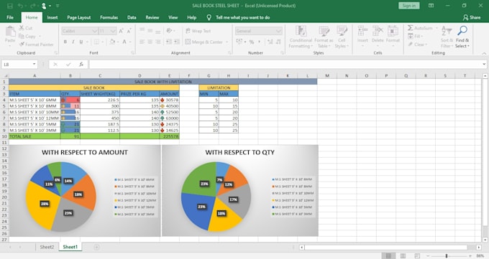
Task: Decrease font size with the small A button
Action: tap(129, 31)
